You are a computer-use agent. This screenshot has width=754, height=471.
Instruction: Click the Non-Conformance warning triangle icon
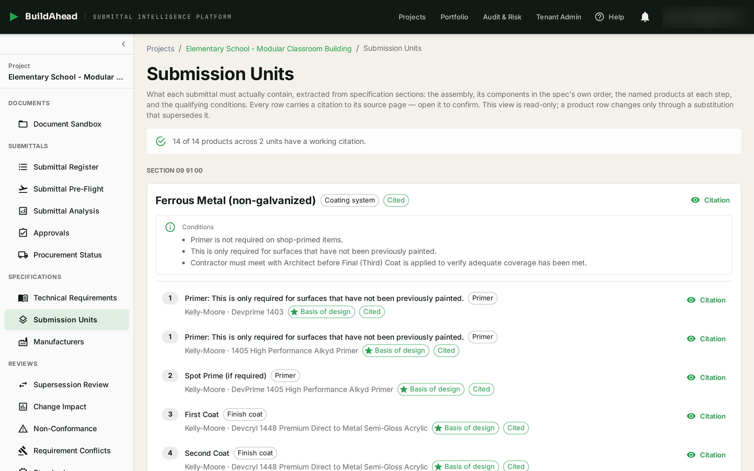pyautogui.click(x=23, y=429)
